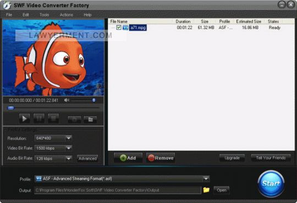Click the video file icon beside a71.mpg

tap(125, 28)
